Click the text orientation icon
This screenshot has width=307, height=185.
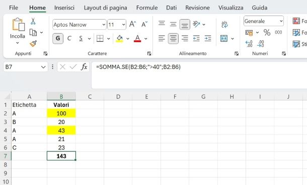pos(196,24)
